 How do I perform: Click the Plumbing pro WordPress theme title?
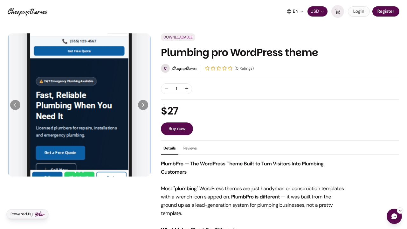239,52
